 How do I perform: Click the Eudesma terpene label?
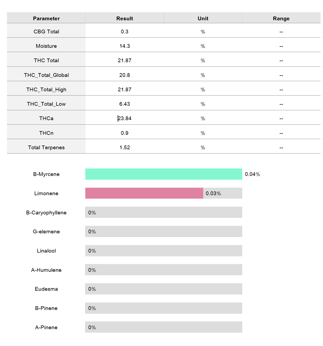(46, 289)
